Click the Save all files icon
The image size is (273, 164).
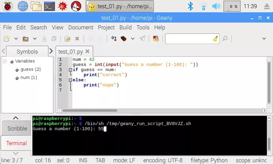pos(54,39)
